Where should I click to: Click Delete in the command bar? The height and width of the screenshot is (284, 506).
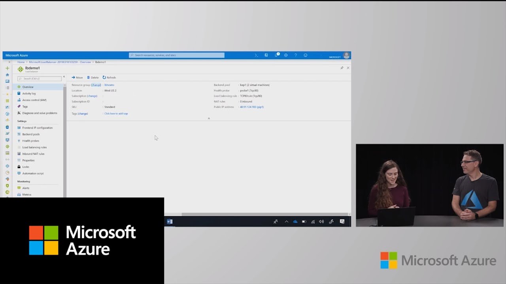(x=93, y=78)
